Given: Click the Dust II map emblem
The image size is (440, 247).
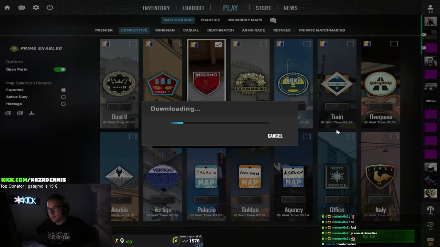Looking at the screenshot, I should 119,84.
